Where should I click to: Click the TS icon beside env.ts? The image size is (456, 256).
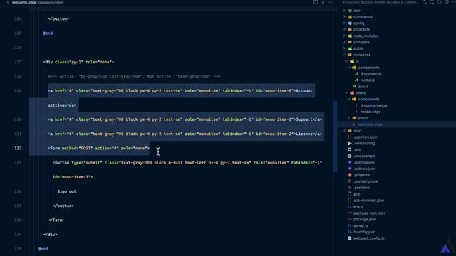click(x=350, y=207)
